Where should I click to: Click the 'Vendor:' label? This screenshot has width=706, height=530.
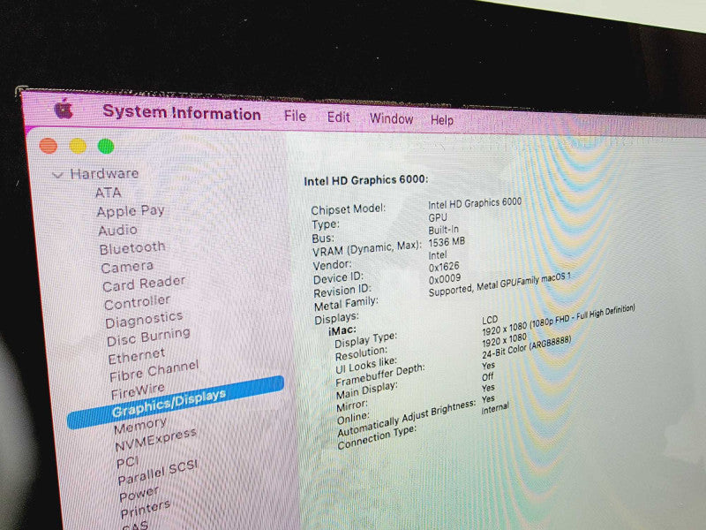click(x=332, y=264)
